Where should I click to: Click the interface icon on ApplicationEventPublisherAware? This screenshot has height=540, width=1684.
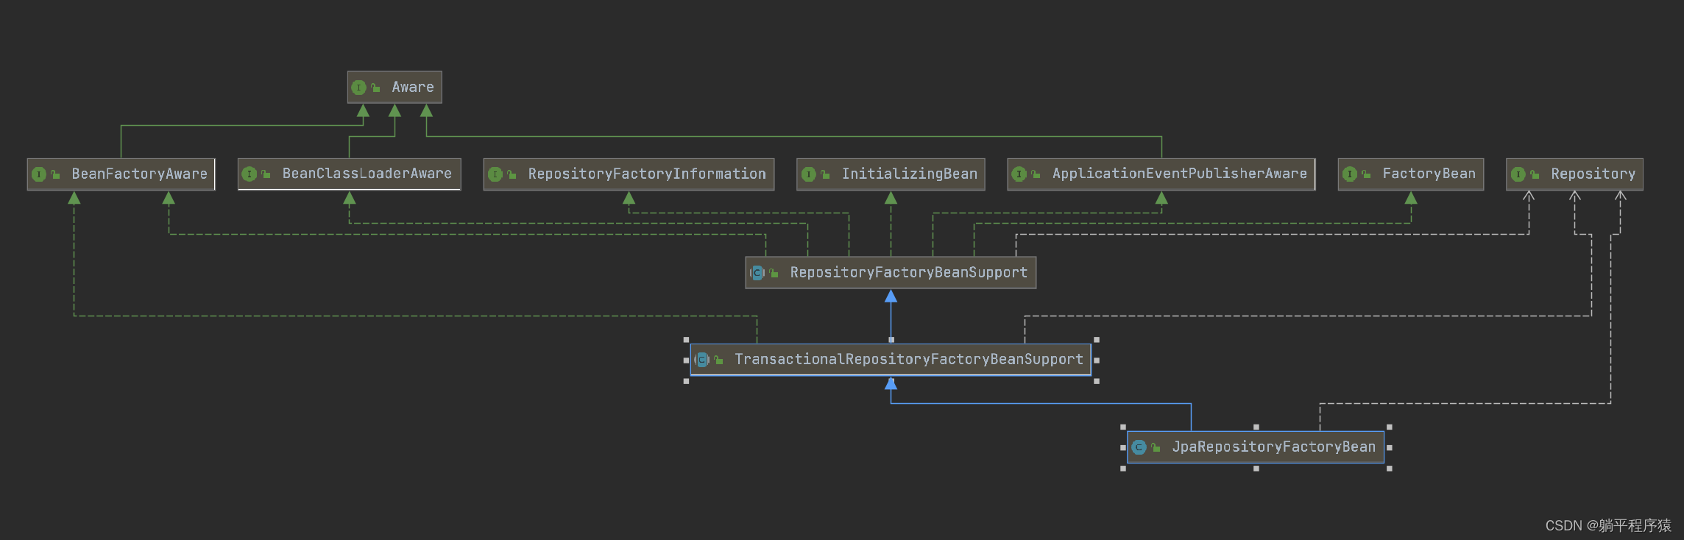[1019, 174]
